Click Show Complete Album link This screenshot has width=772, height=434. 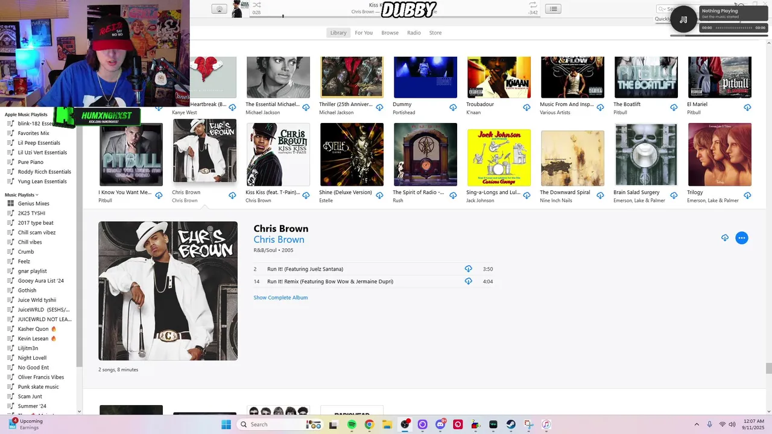click(280, 298)
